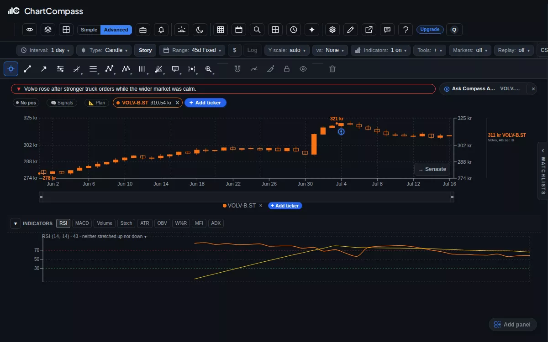Select the MACD indicator tab
Image resolution: width=548 pixels, height=342 pixels.
82,223
